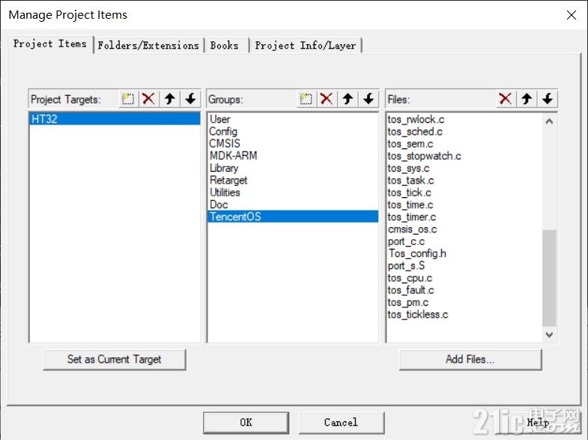Move selected group up

click(x=348, y=99)
